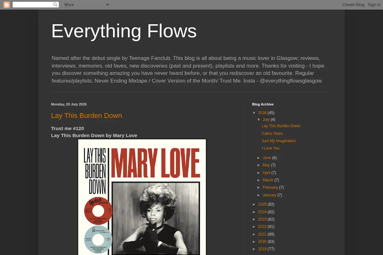The width and height of the screenshot is (383, 255).
Task: Open the January archive link
Action: (x=269, y=195)
